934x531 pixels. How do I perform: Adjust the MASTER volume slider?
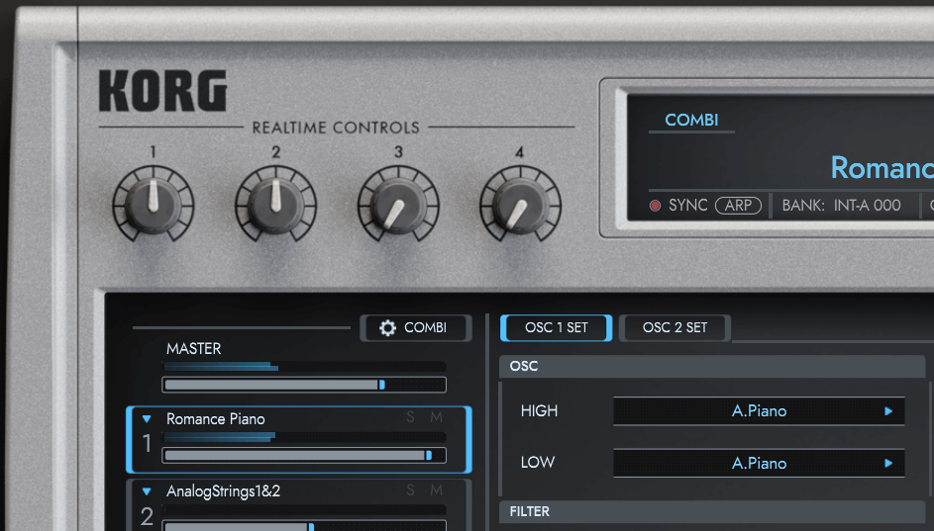(304, 385)
